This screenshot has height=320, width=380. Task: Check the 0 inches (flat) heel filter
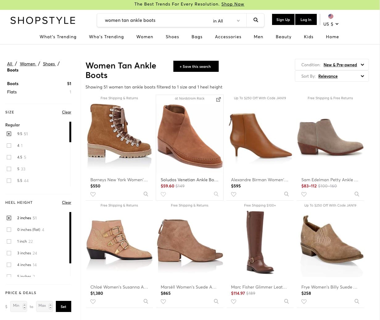tap(9, 230)
